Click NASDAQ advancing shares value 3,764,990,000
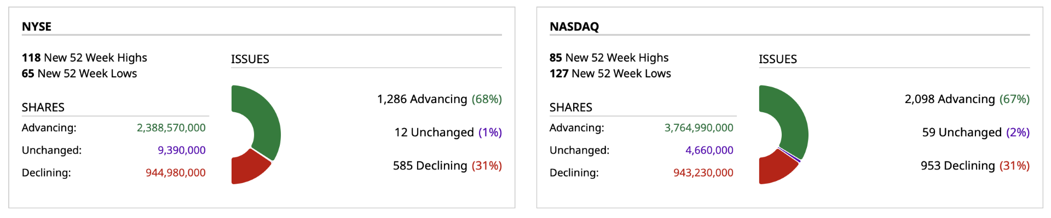 point(698,128)
